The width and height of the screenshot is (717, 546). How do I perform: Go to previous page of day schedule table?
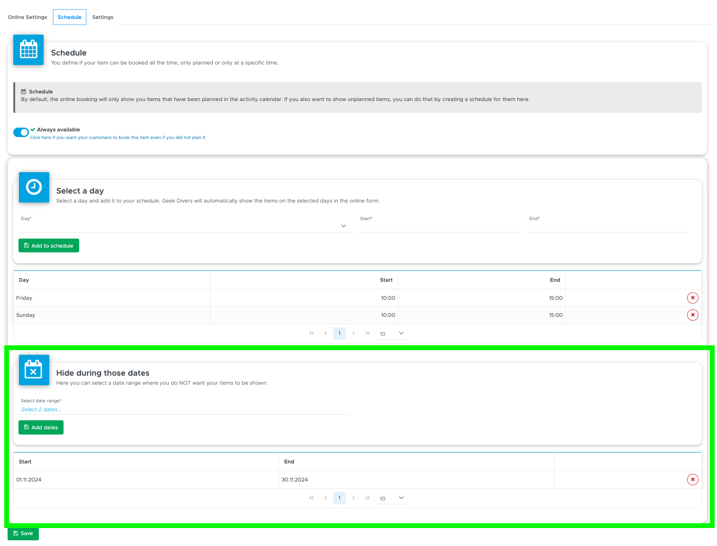326,333
